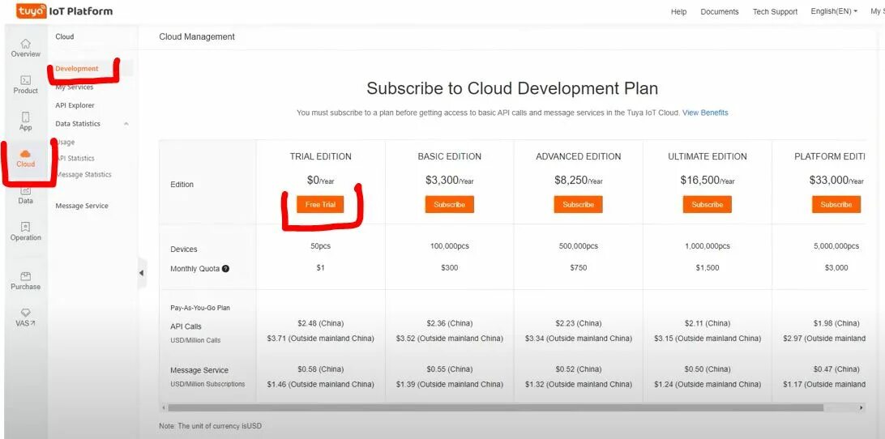Open API Explorer menu item
Screen dimensions: 885x439
75,105
